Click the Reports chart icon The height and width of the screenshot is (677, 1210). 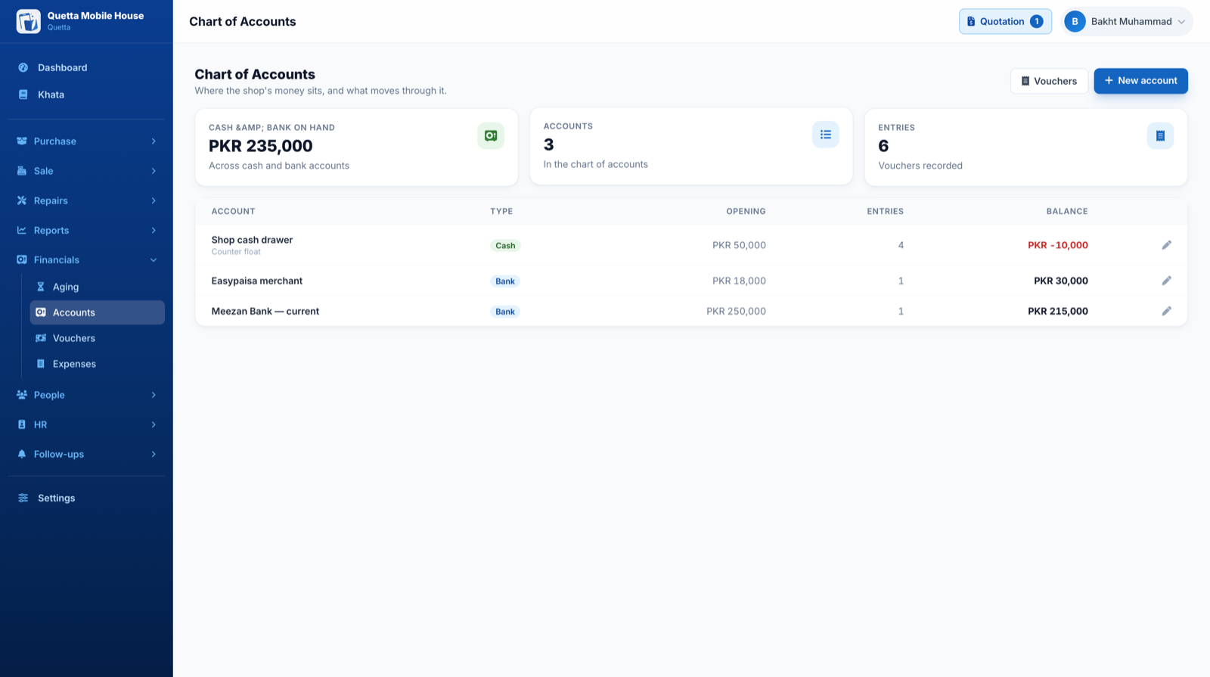pyautogui.click(x=22, y=230)
